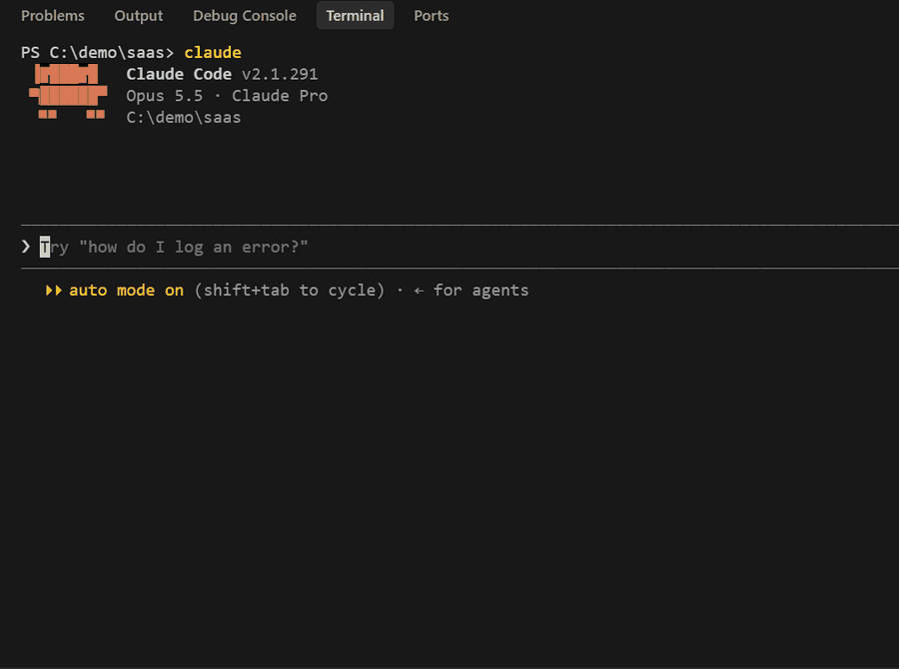This screenshot has height=669, width=899.
Task: Activate the Terminal tab
Action: pyautogui.click(x=355, y=16)
